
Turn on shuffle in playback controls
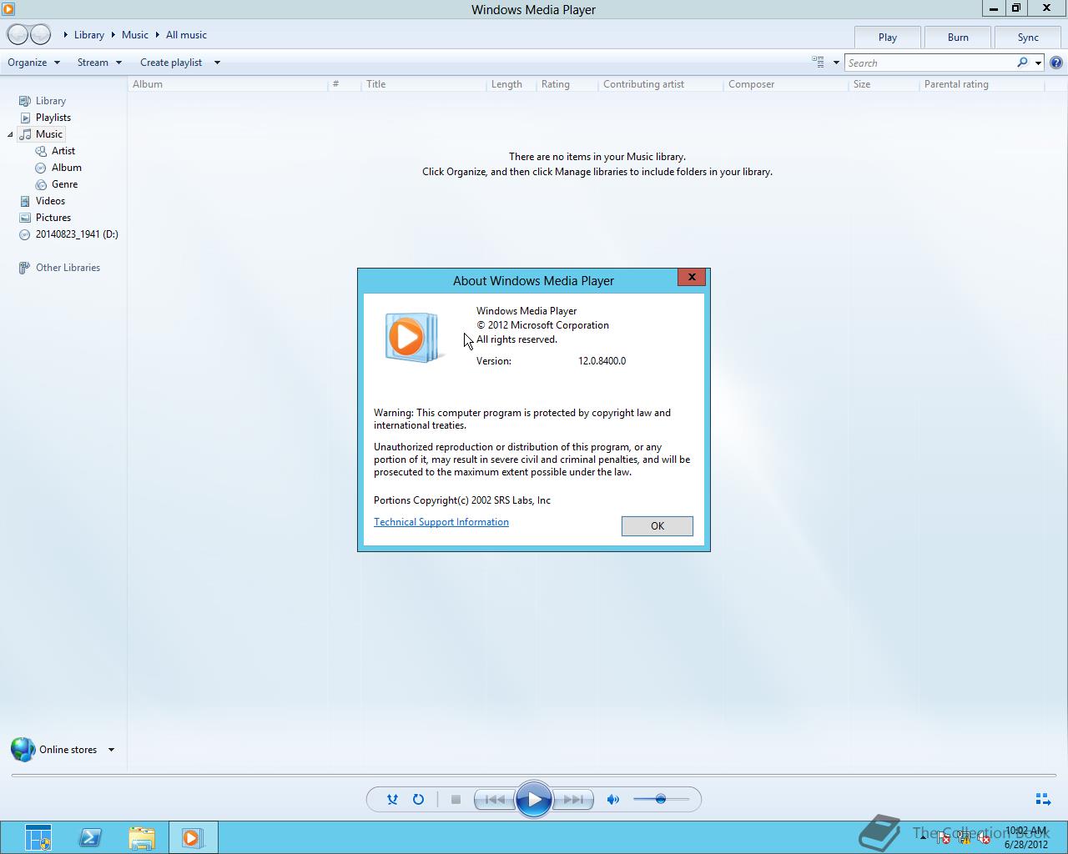click(392, 799)
